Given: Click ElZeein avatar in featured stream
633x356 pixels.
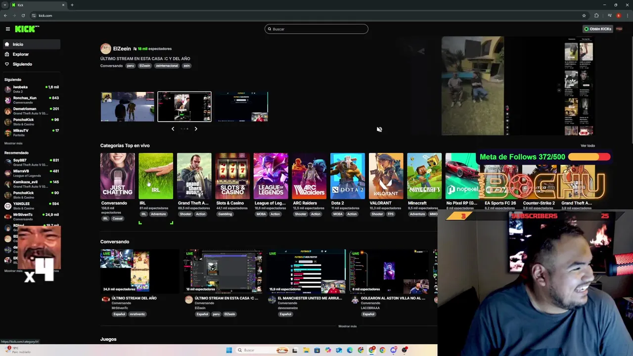Looking at the screenshot, I should tap(105, 48).
